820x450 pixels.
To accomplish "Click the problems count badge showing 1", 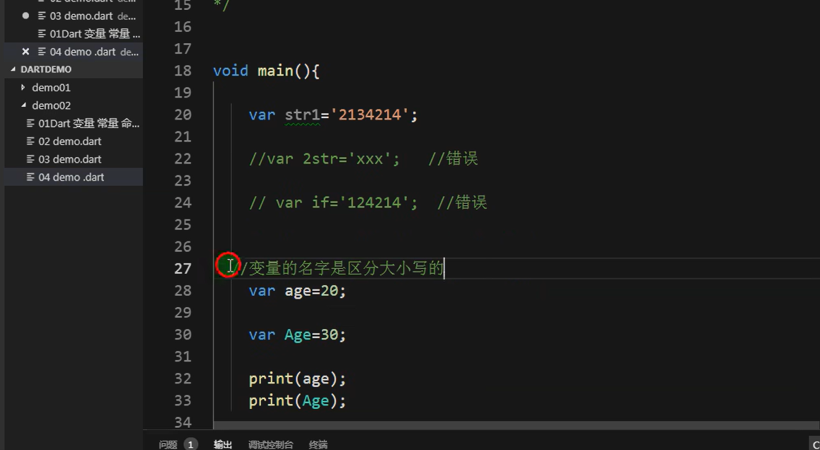I will [x=189, y=444].
